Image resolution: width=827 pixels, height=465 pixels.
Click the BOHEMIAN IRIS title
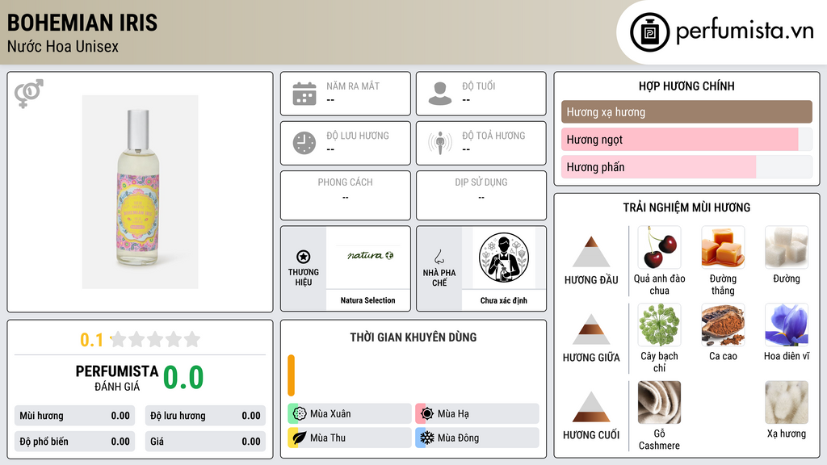click(82, 23)
